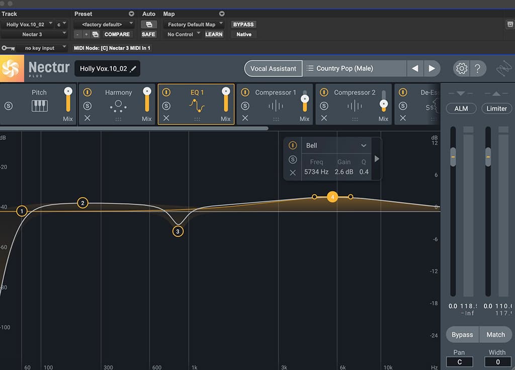Select EQ node 3

point(178,231)
